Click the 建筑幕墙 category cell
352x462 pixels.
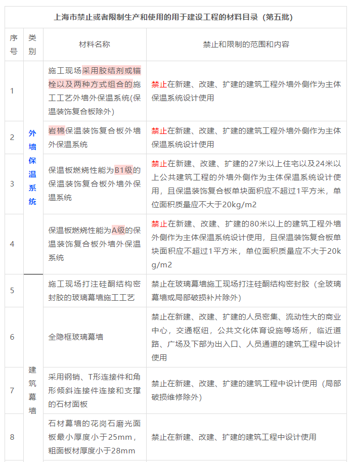pos(33,390)
